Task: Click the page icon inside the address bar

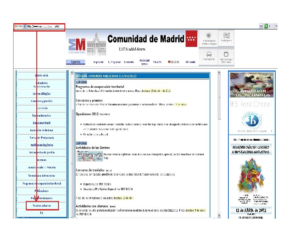Action: tap(25, 26)
